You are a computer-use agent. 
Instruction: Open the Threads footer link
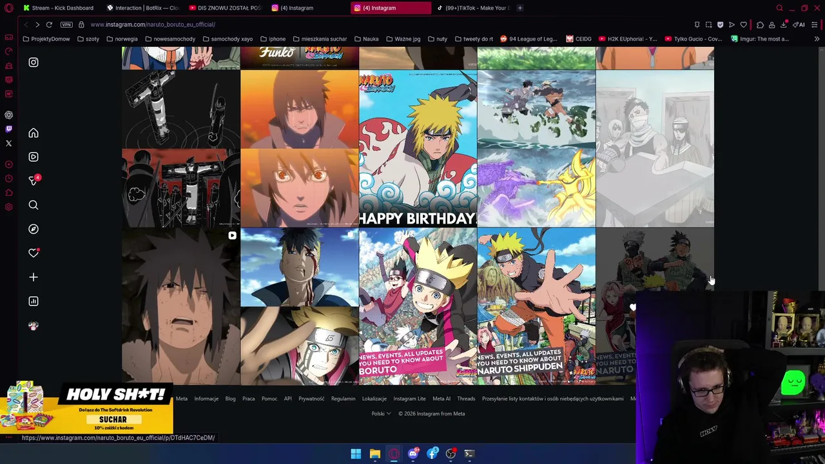(x=466, y=399)
